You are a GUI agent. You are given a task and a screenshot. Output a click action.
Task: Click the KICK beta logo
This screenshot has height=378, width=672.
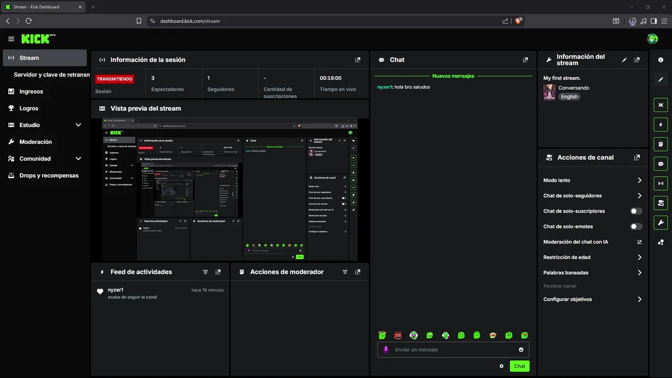pyautogui.click(x=38, y=39)
